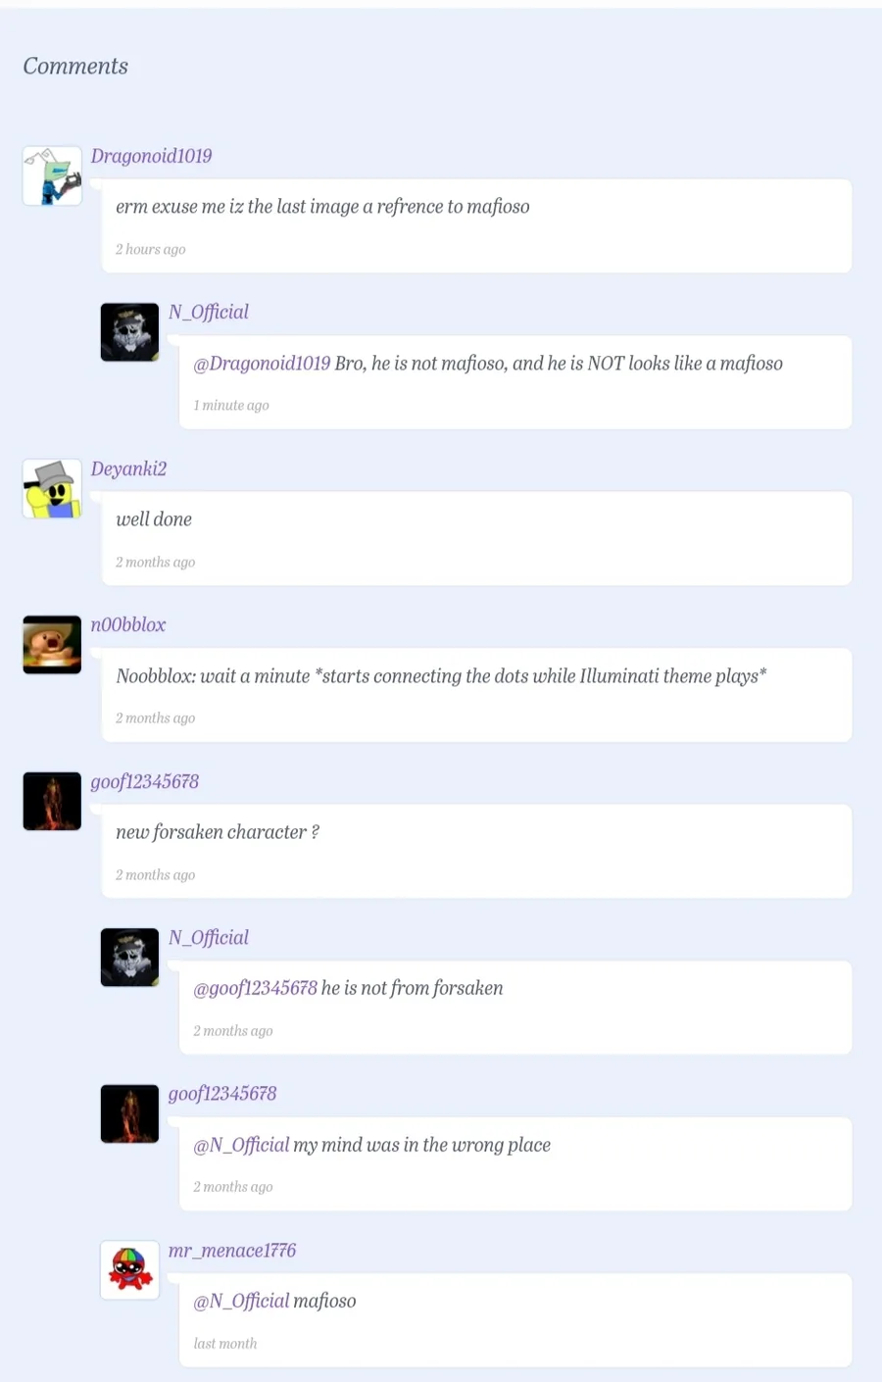Select the 'well done' comment bubble
Screen dimensions: 882x1382
click(x=476, y=539)
